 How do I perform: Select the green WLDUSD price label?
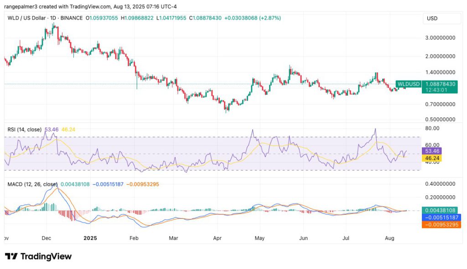[407, 84]
